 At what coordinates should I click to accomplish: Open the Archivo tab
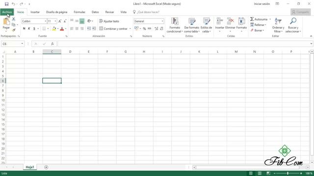[x=7, y=12]
